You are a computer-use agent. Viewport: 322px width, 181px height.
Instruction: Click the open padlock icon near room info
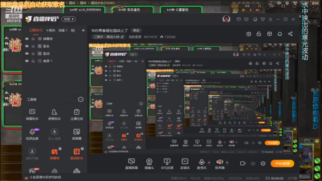[x=259, y=34]
